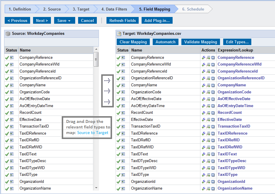Remove mapping on target TaxIDType row
Screen dimensions: 275x194
click(x=213, y=175)
